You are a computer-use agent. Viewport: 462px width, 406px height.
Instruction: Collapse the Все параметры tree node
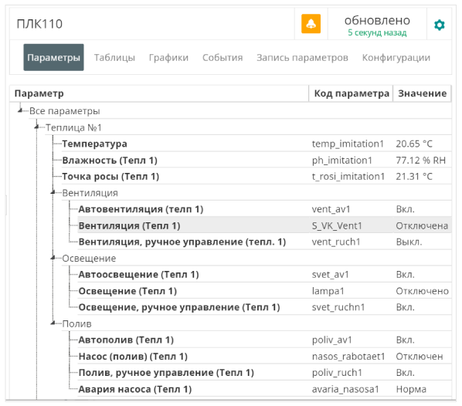click(20, 110)
